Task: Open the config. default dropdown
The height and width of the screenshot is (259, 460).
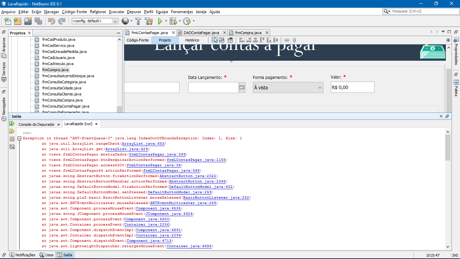Action: pos(95,21)
